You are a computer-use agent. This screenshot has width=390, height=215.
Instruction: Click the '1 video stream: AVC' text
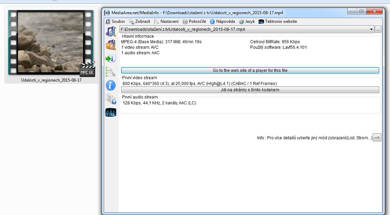140,47
